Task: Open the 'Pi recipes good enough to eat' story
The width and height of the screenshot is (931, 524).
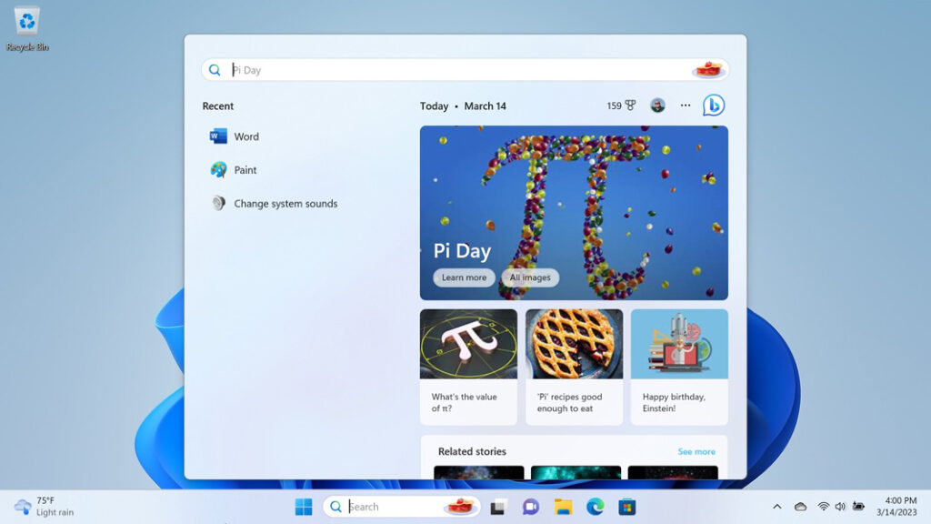Action: point(574,367)
